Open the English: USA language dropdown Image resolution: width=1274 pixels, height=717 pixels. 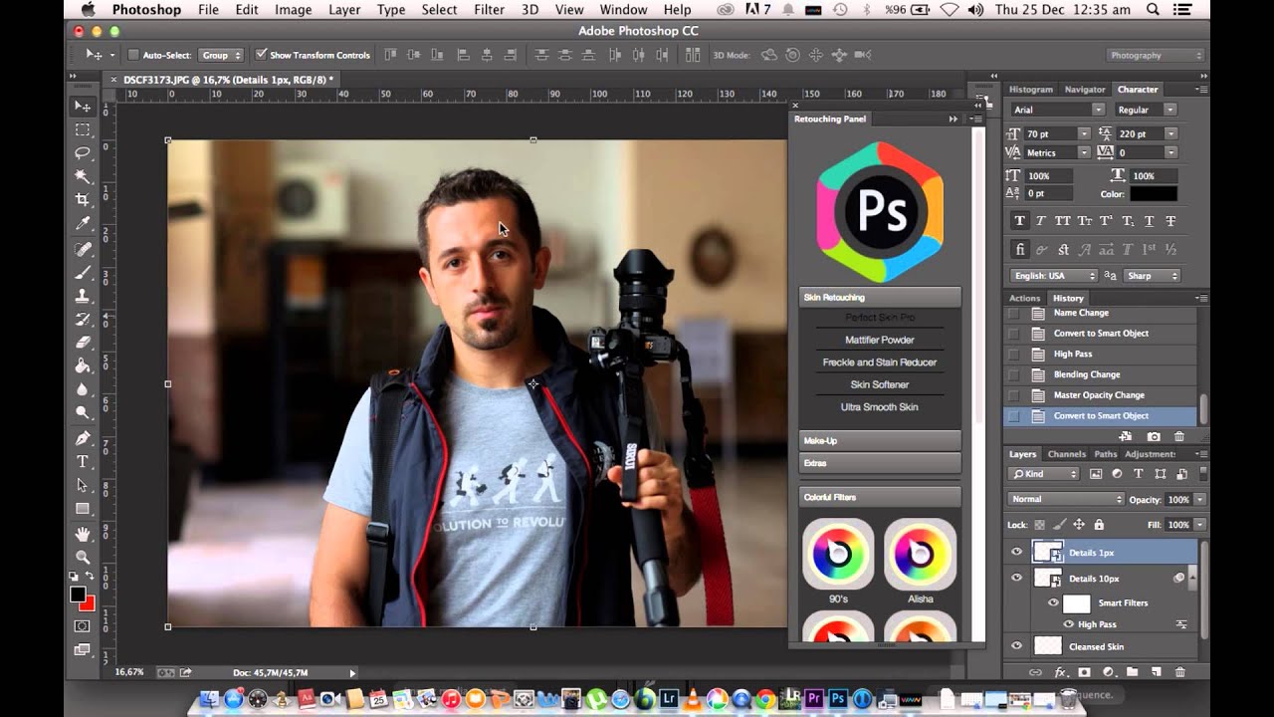[1053, 276]
